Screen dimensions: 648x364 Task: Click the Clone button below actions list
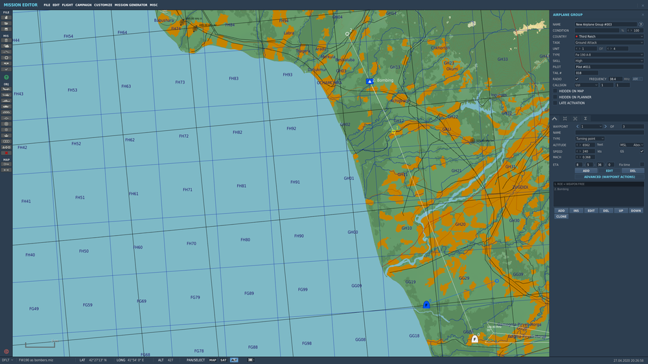(561, 216)
